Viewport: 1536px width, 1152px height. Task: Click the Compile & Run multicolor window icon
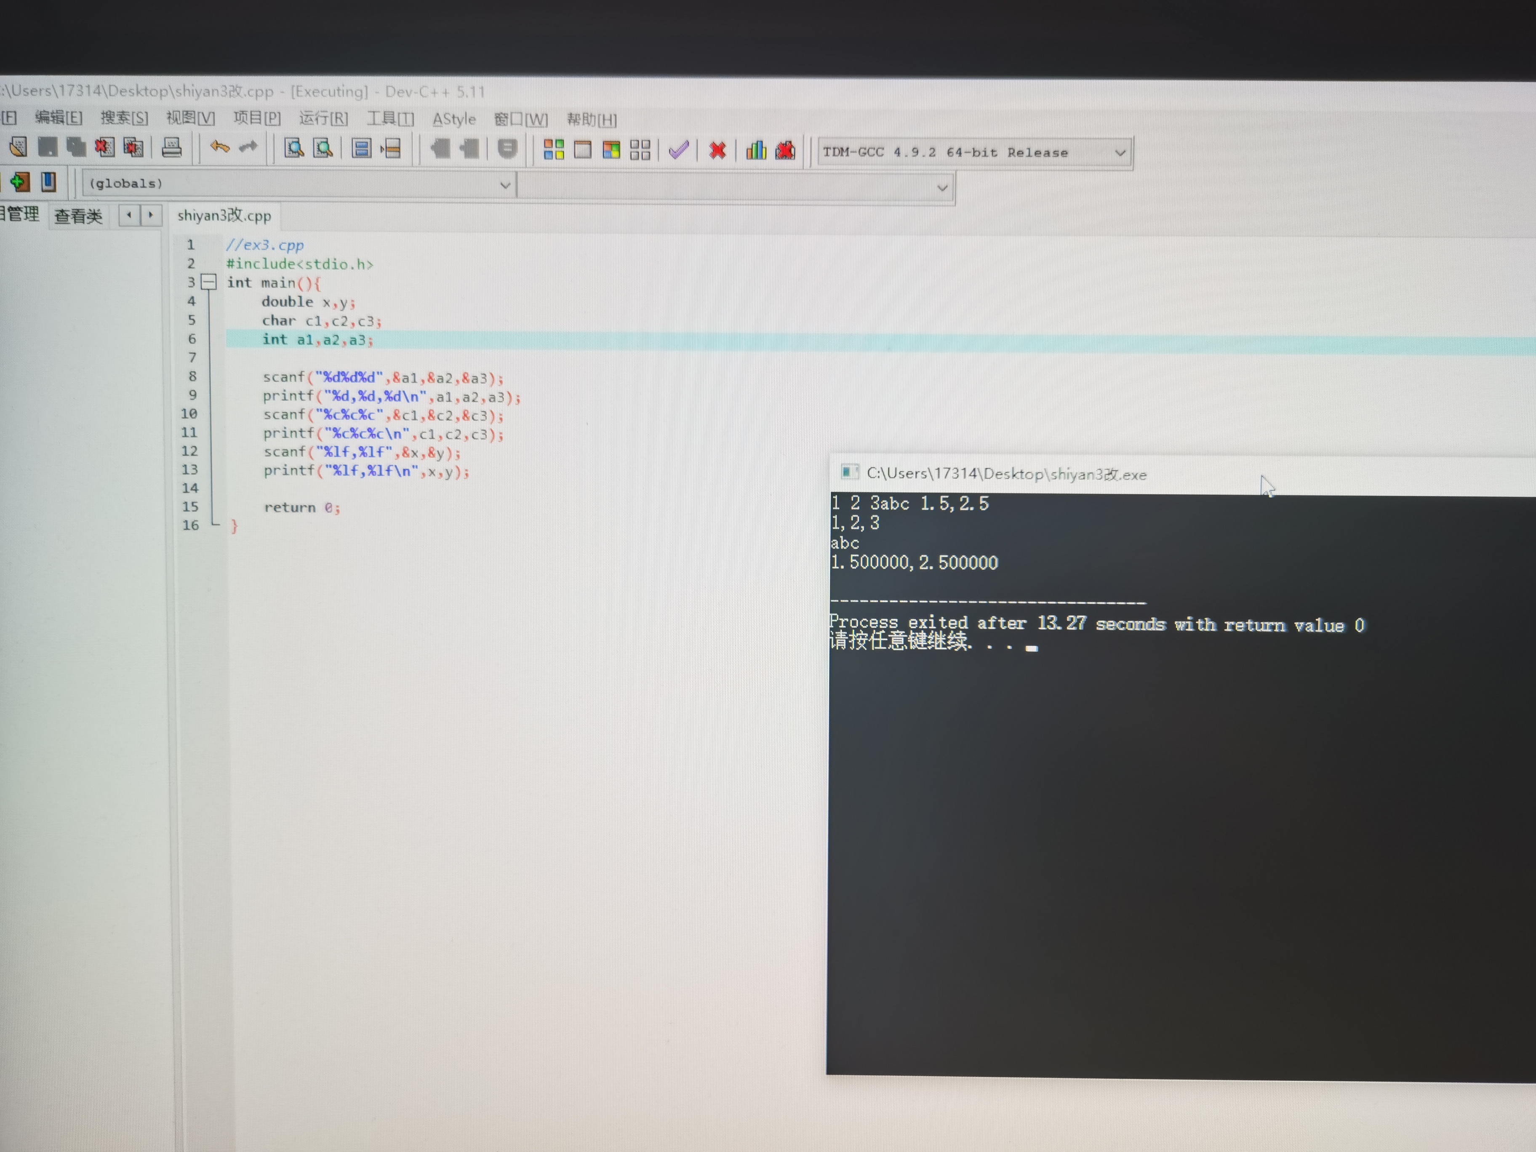pos(611,149)
